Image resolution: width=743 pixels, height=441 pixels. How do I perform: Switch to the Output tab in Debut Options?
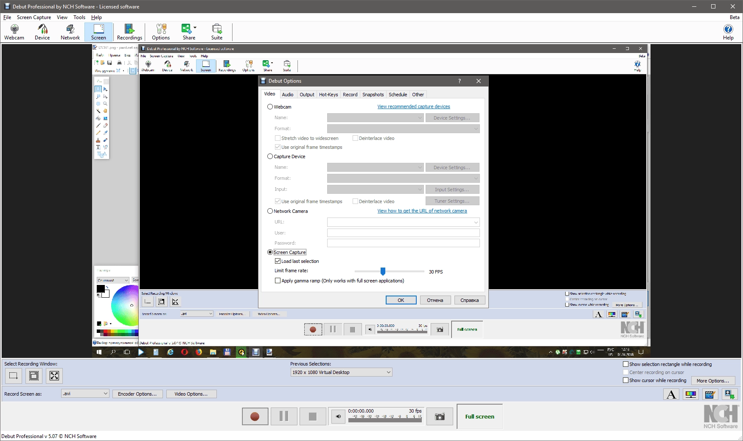point(307,95)
